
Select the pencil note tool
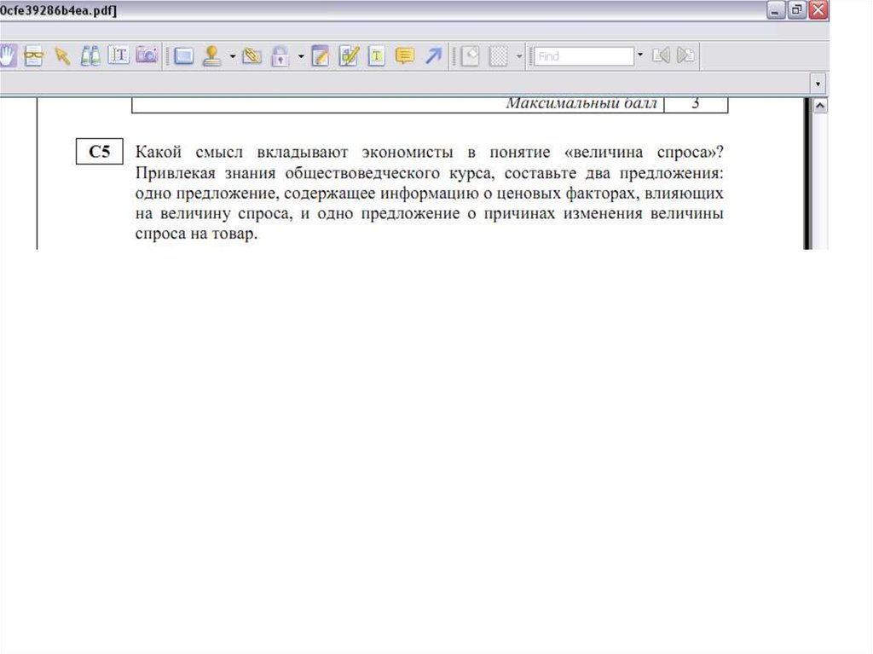click(320, 56)
